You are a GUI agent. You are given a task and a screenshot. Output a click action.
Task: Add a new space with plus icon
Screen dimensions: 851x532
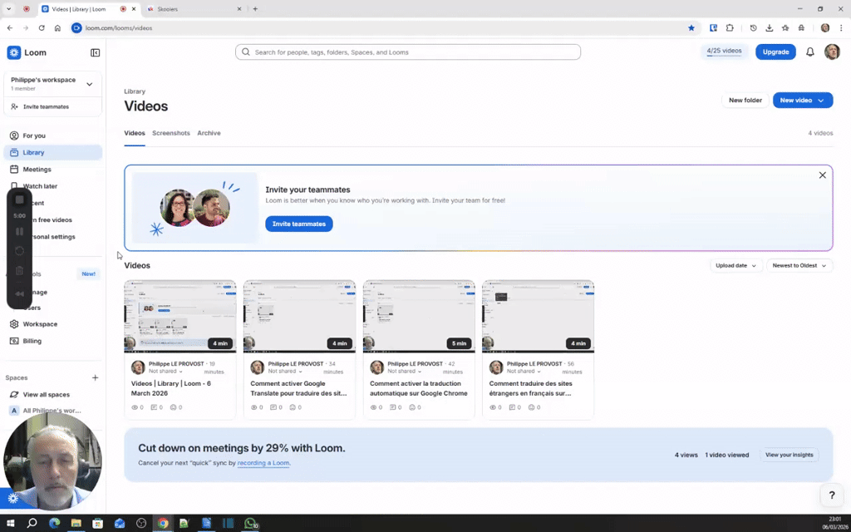(x=95, y=378)
